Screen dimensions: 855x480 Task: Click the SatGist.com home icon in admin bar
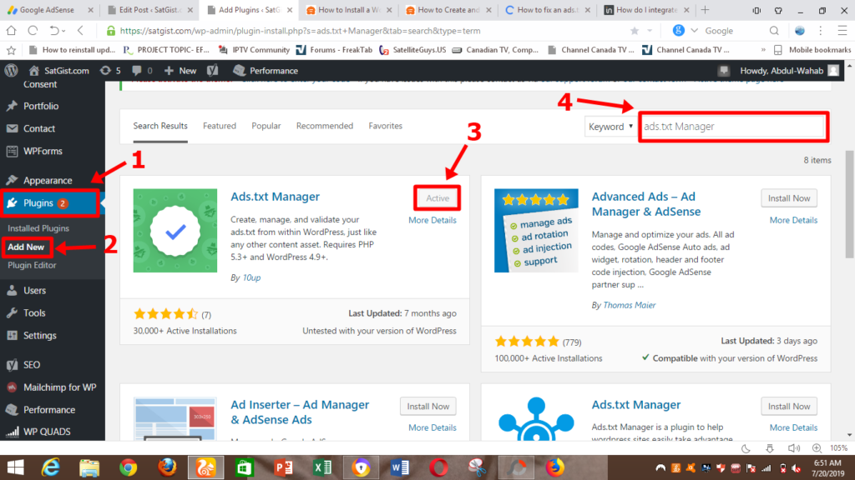point(33,71)
